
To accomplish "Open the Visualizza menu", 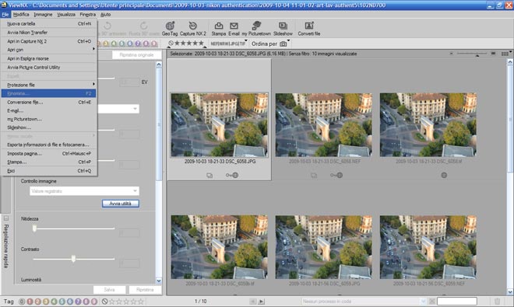I will 66,15.
